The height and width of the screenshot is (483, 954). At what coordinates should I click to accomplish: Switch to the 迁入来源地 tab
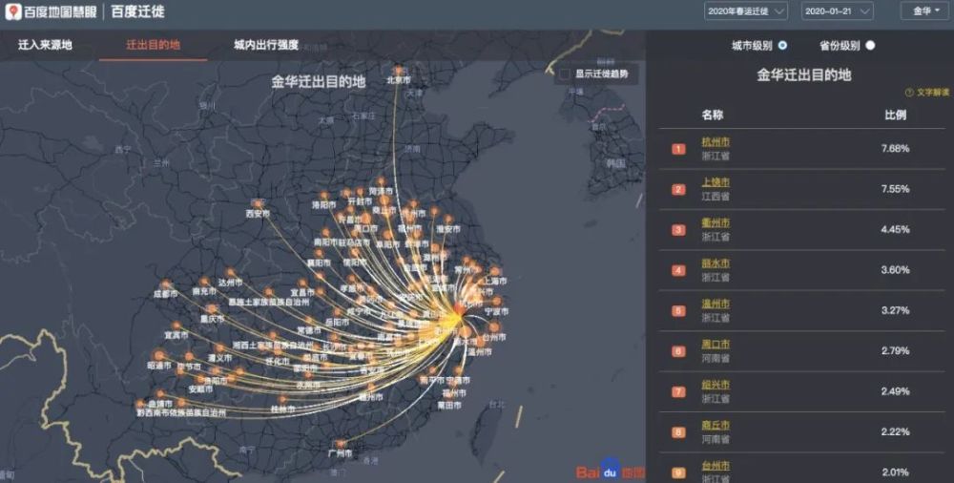point(45,45)
